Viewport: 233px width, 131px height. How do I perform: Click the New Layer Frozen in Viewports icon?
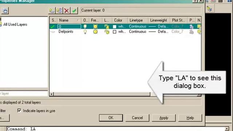pyautogui.click(x=59, y=11)
